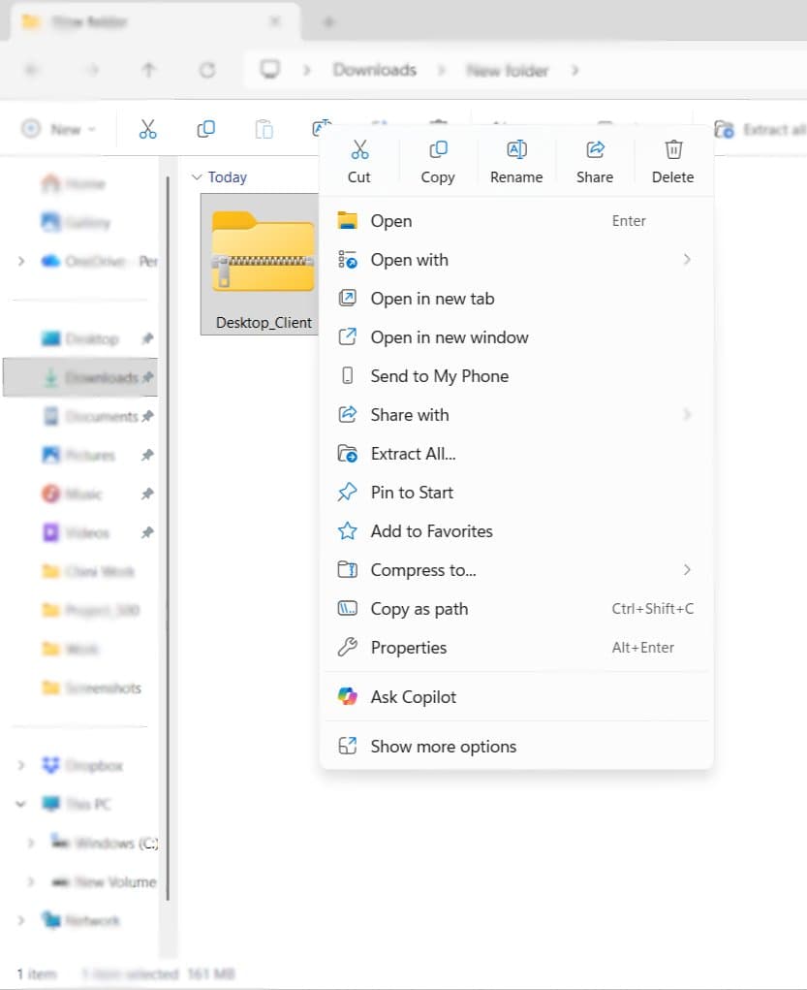Viewport: 807px width, 990px height.
Task: Click Cut in the context menu
Action: click(x=359, y=162)
